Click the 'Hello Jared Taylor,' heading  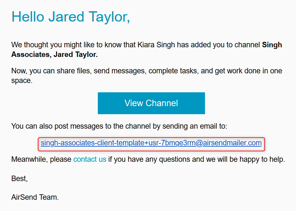click(70, 17)
